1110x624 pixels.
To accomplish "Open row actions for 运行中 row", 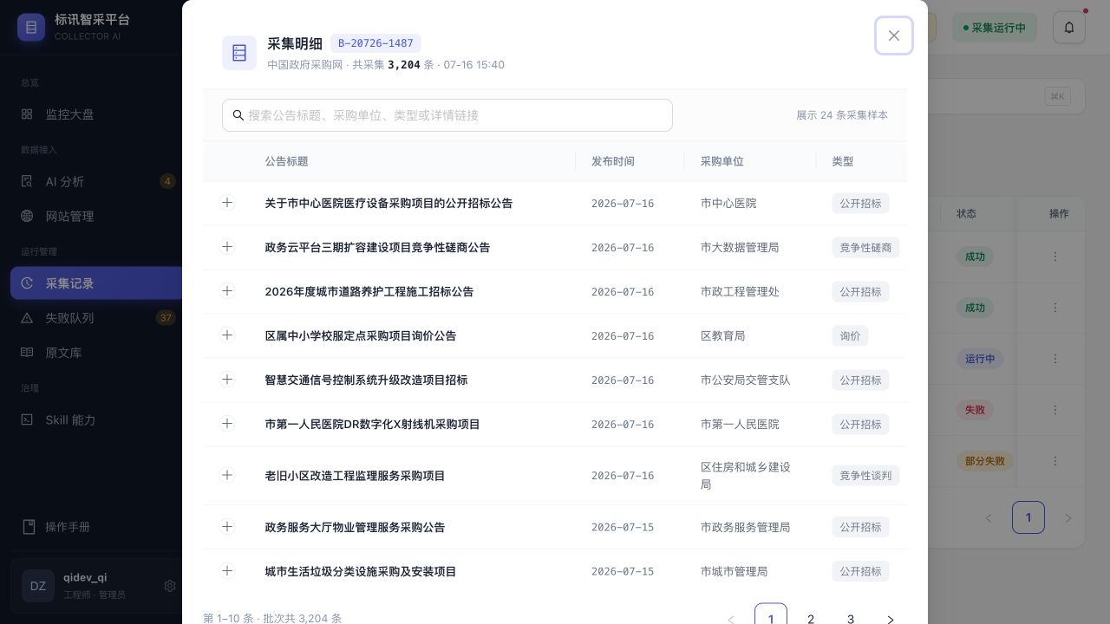I will (x=1055, y=359).
